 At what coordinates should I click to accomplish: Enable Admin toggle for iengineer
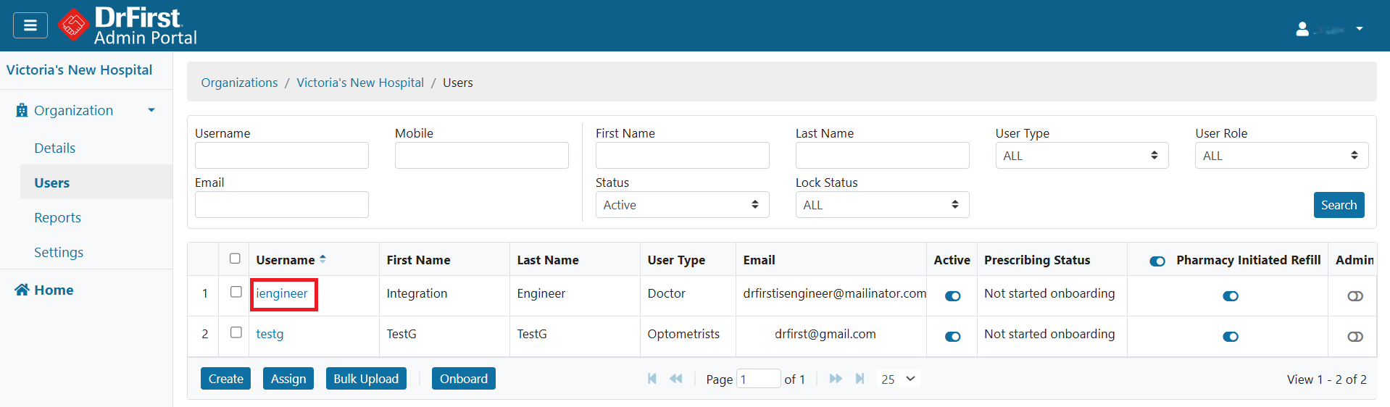[1354, 296]
